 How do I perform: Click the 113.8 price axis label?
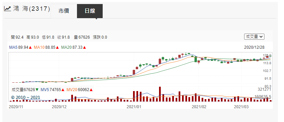[x=267, y=63]
